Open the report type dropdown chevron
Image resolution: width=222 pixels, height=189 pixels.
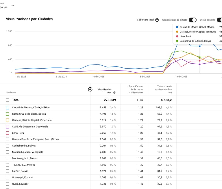13,5
